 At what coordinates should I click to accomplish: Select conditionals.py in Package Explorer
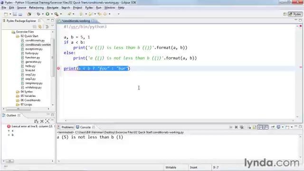(35, 40)
